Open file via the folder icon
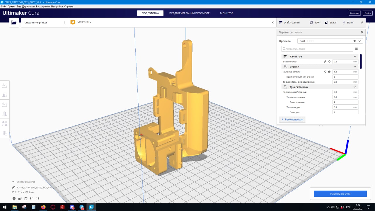Screen dimensions: 375x211 tap(14, 22)
